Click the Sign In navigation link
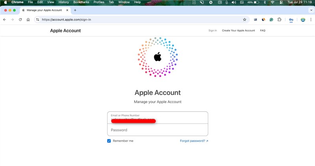The height and width of the screenshot is (166, 315). tap(213, 31)
